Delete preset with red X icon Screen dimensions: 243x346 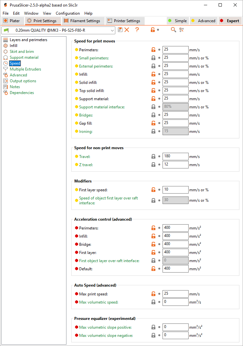click(127, 30)
